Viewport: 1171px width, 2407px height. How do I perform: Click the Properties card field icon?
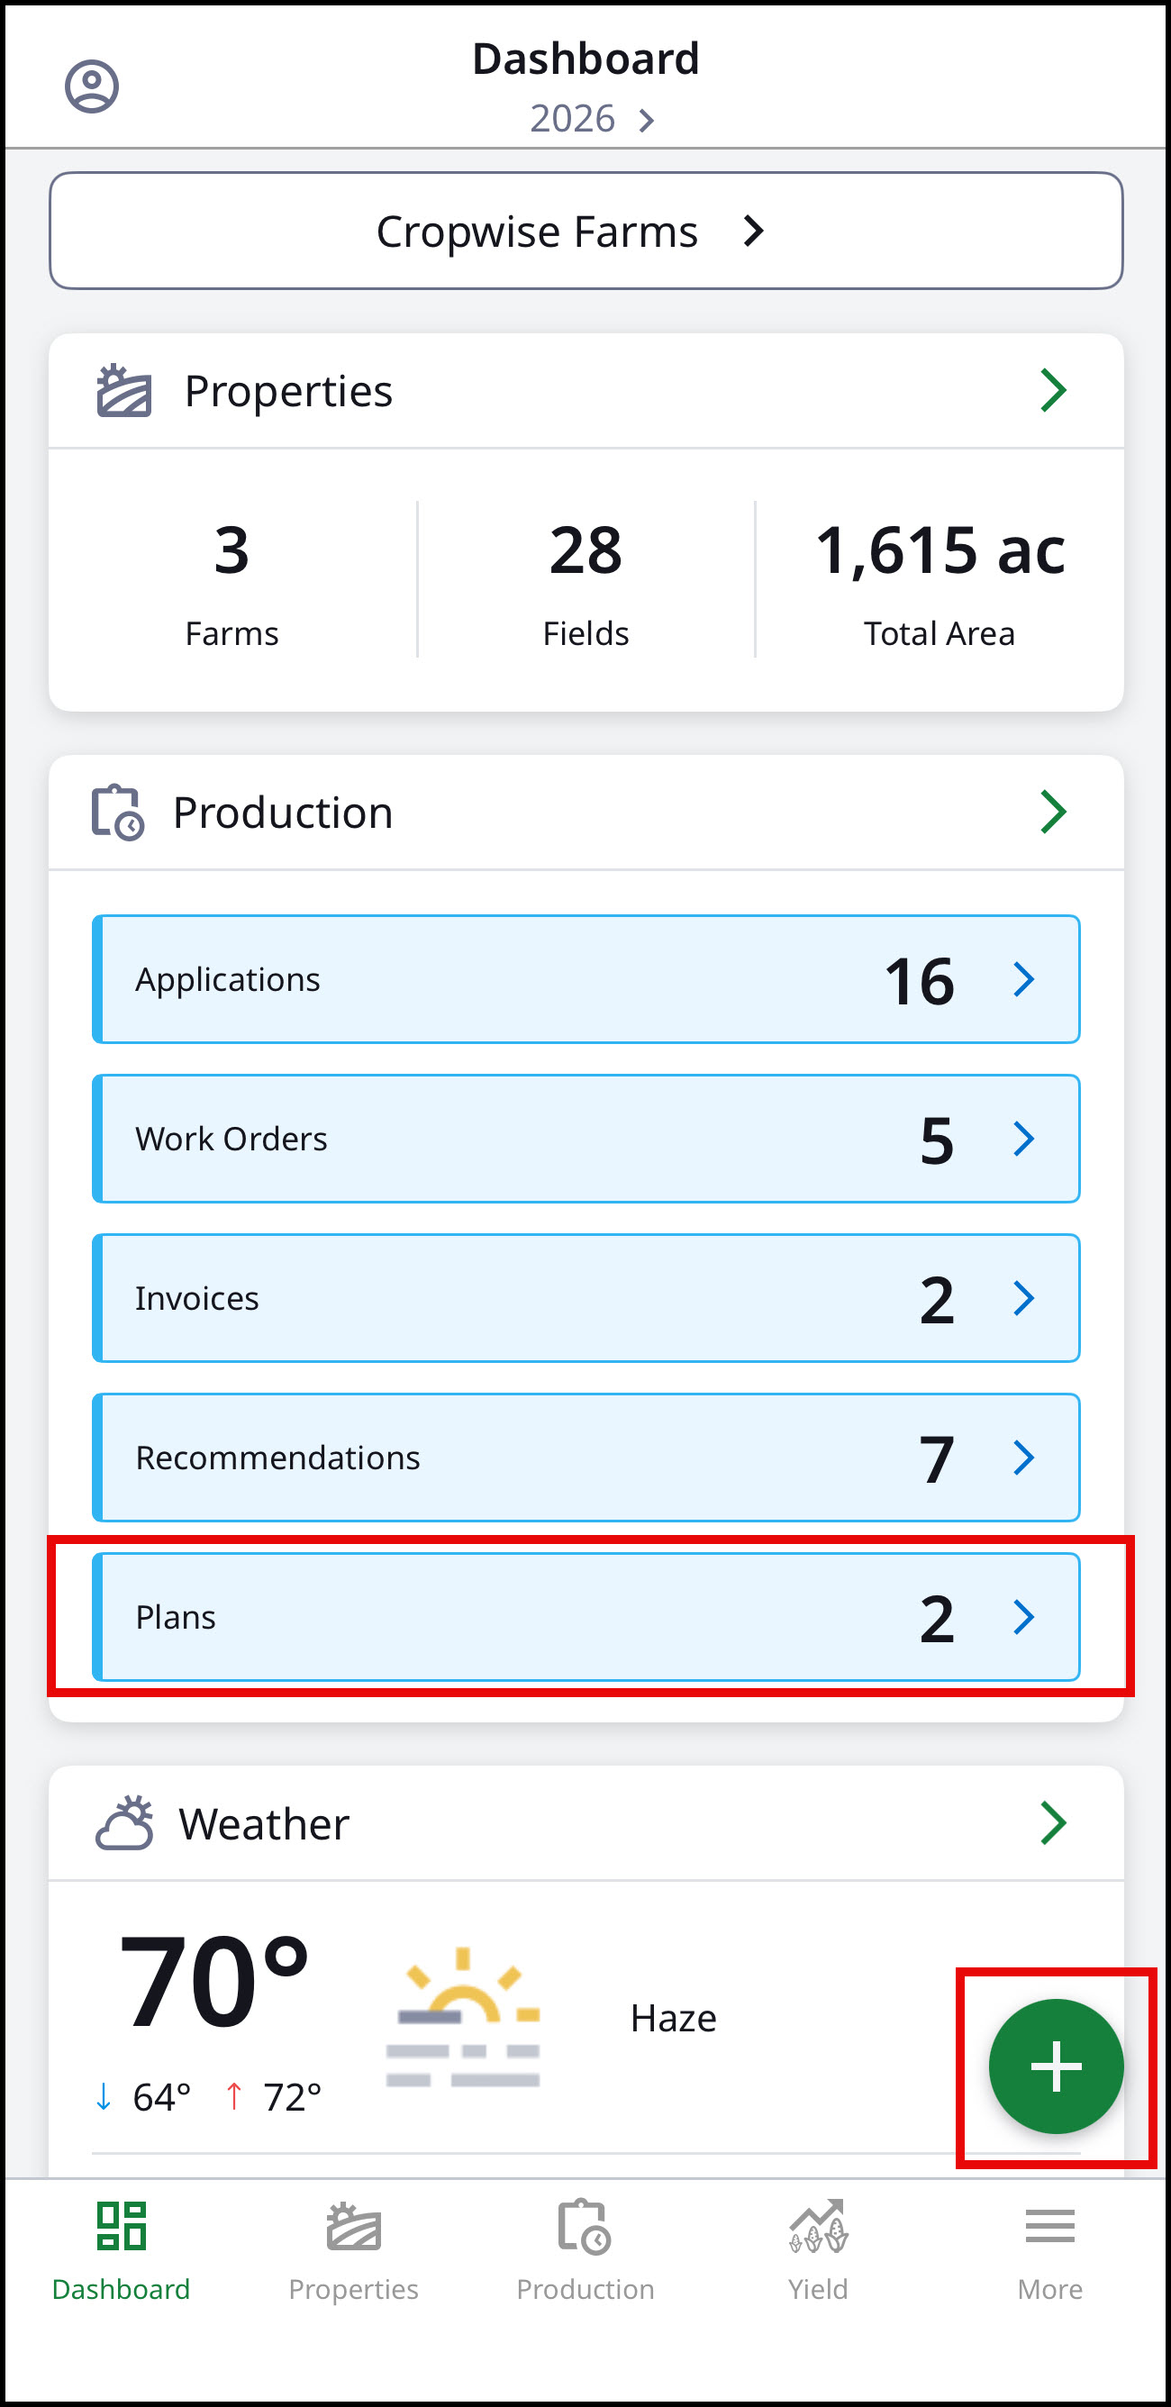[124, 391]
